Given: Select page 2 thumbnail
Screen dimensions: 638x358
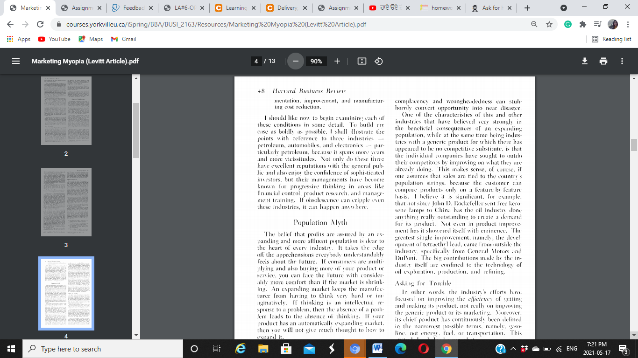Looking at the screenshot, I should (66, 110).
